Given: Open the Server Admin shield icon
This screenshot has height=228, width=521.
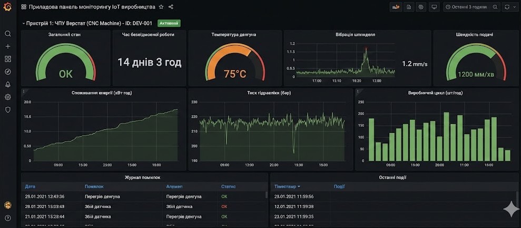Looking at the screenshot, I should [x=7, y=109].
